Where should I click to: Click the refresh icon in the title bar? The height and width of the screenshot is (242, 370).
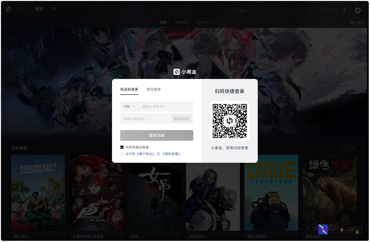point(330,3)
